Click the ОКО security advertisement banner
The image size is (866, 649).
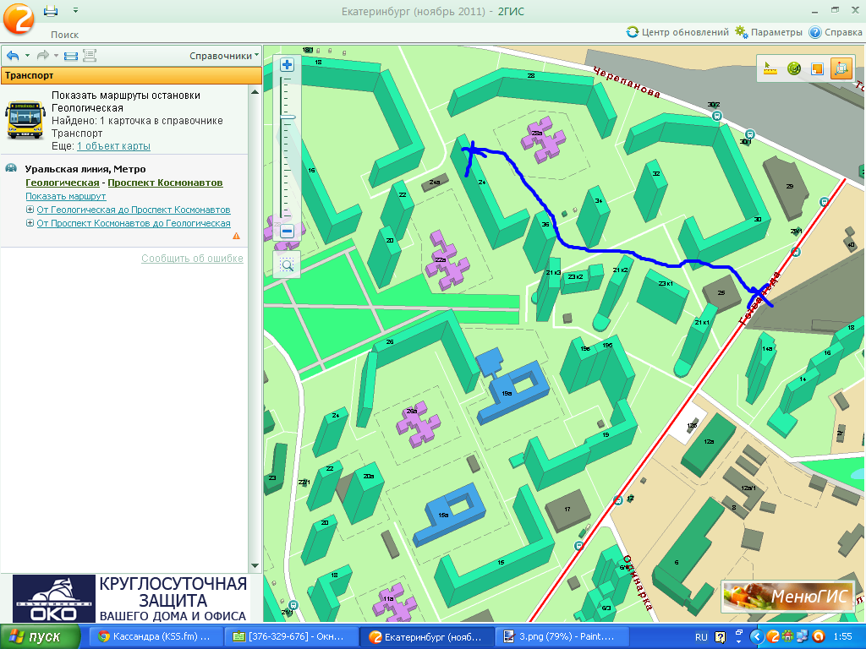point(130,598)
